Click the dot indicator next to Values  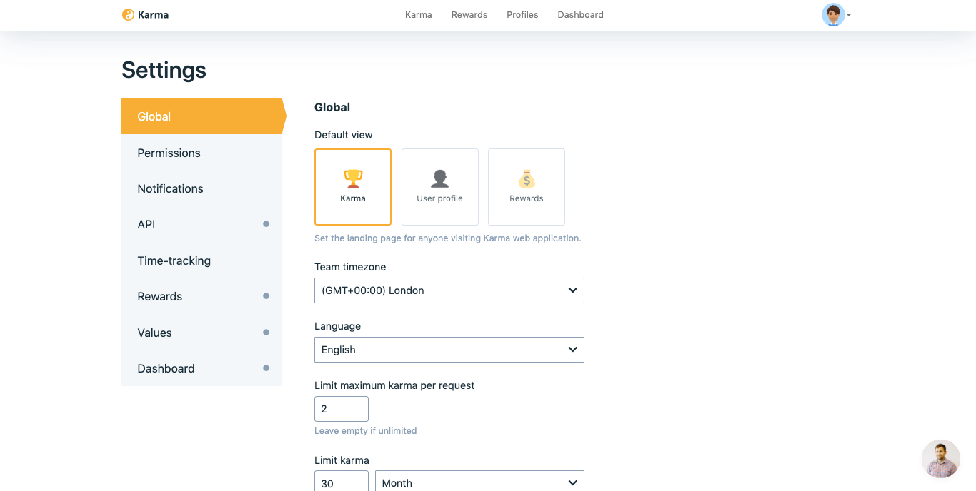[267, 333]
